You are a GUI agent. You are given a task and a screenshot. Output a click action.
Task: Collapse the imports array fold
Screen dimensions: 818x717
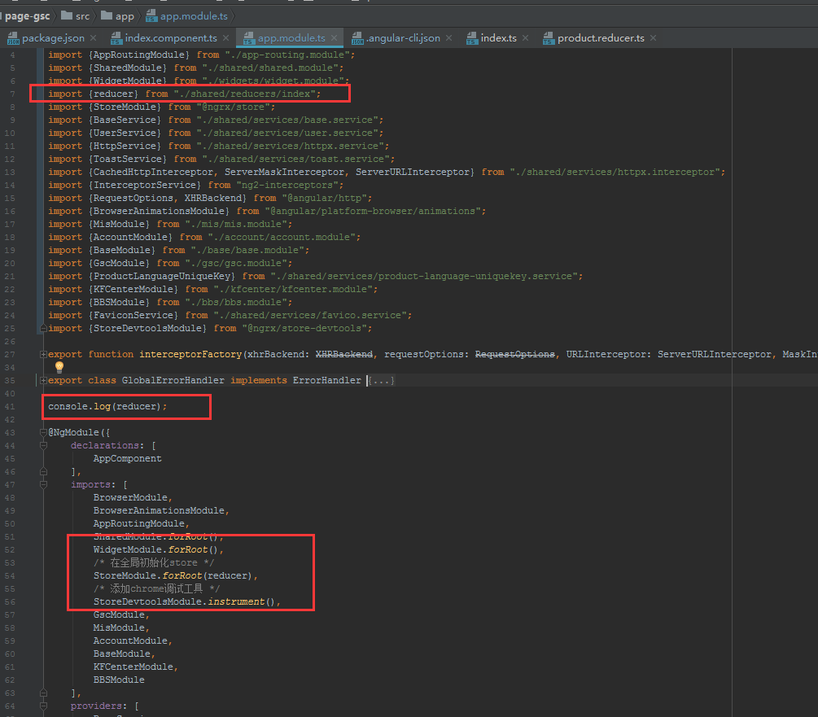point(44,484)
